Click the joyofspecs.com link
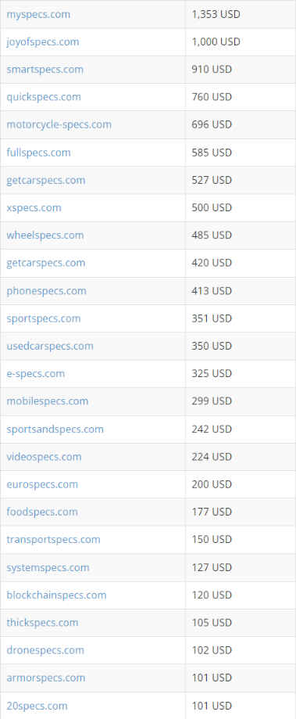 [x=43, y=41]
